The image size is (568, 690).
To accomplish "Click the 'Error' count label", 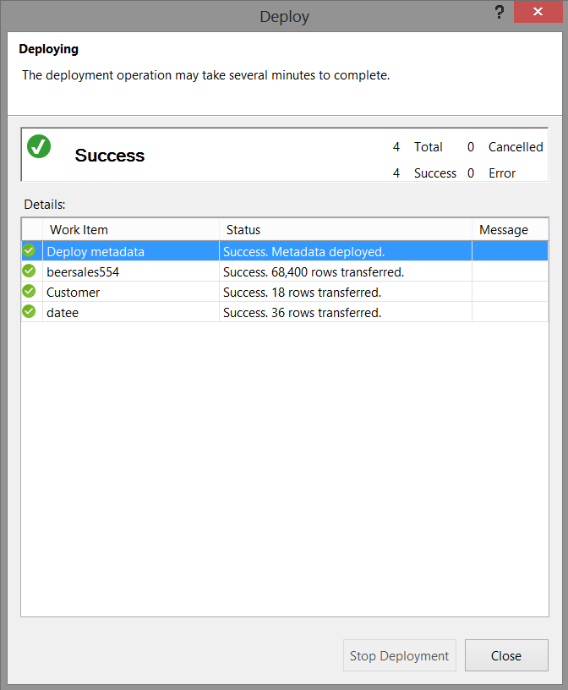I will click(502, 173).
